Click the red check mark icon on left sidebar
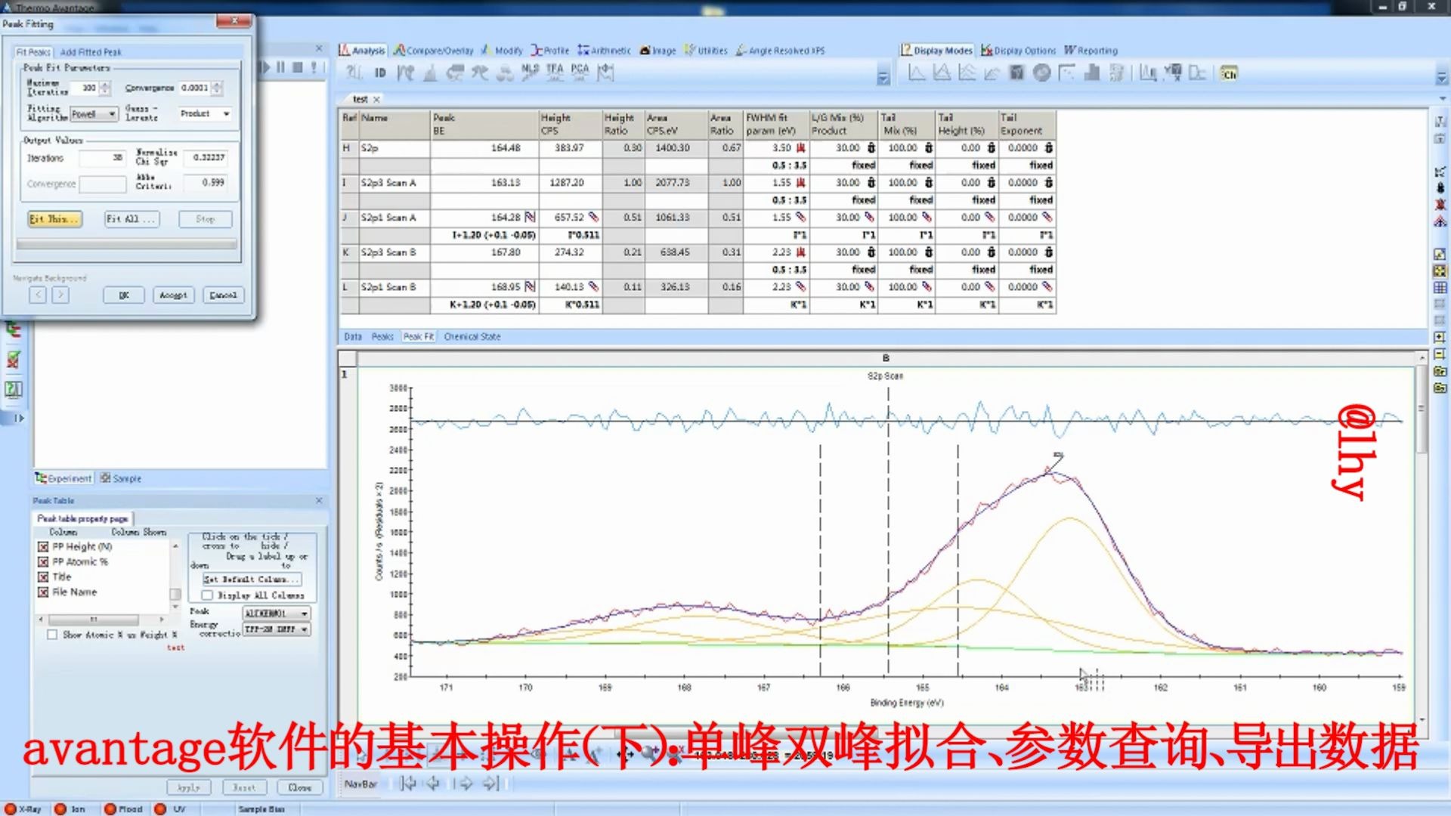Screen dimensions: 1451x816 pos(14,360)
